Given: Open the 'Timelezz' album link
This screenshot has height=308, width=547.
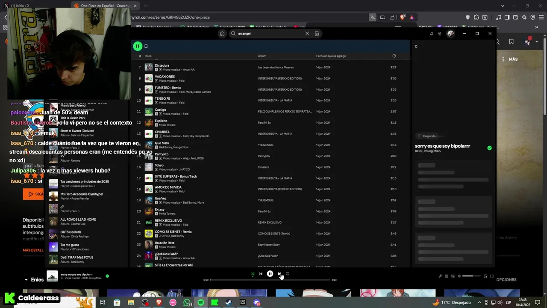Looking at the screenshot, I should pos(264,167).
